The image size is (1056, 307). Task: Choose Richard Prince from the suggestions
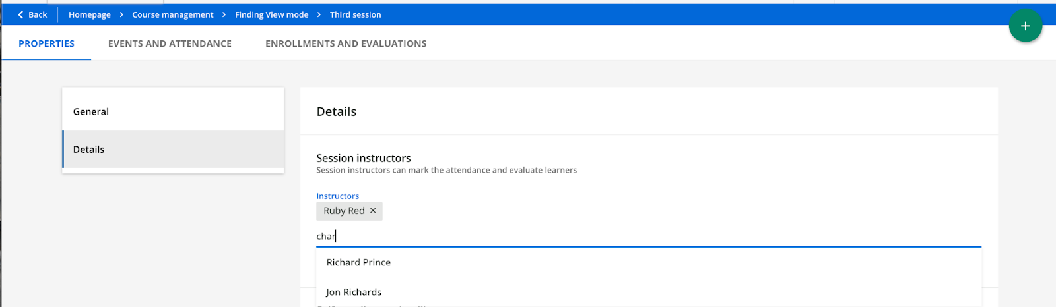(358, 262)
